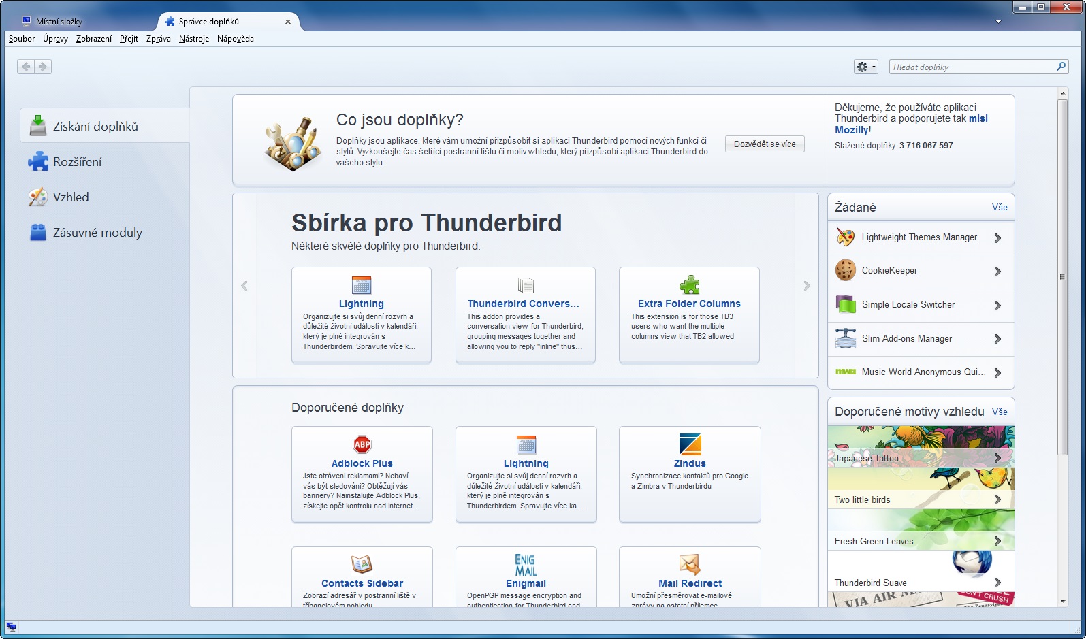1086x639 pixels.
Task: Show next collection slide
Action: [807, 286]
